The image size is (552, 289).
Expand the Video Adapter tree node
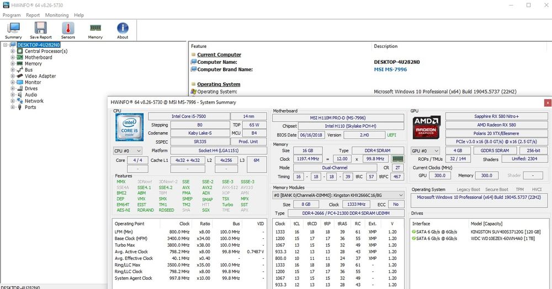coord(13,76)
